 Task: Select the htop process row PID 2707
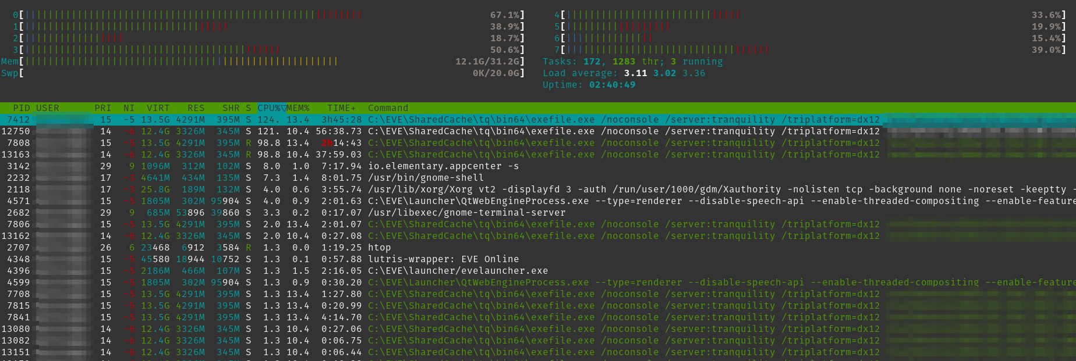tap(538, 248)
